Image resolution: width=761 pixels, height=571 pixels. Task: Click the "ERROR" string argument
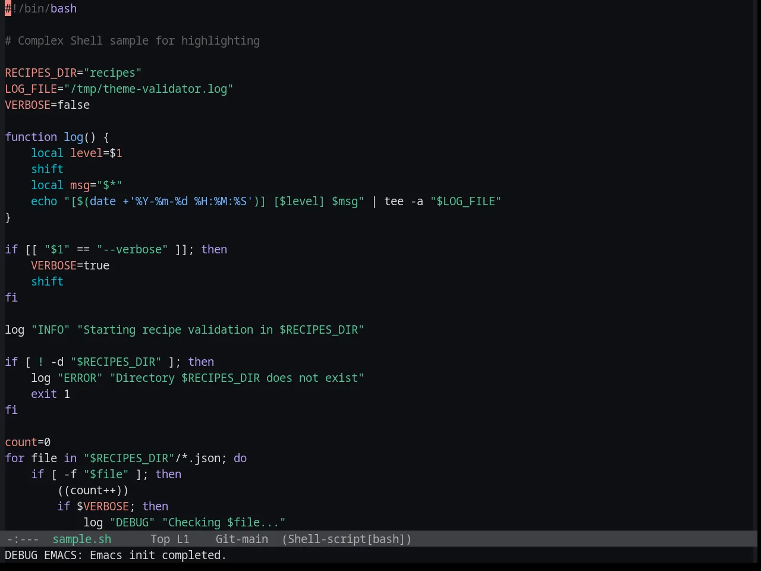[x=80, y=378]
